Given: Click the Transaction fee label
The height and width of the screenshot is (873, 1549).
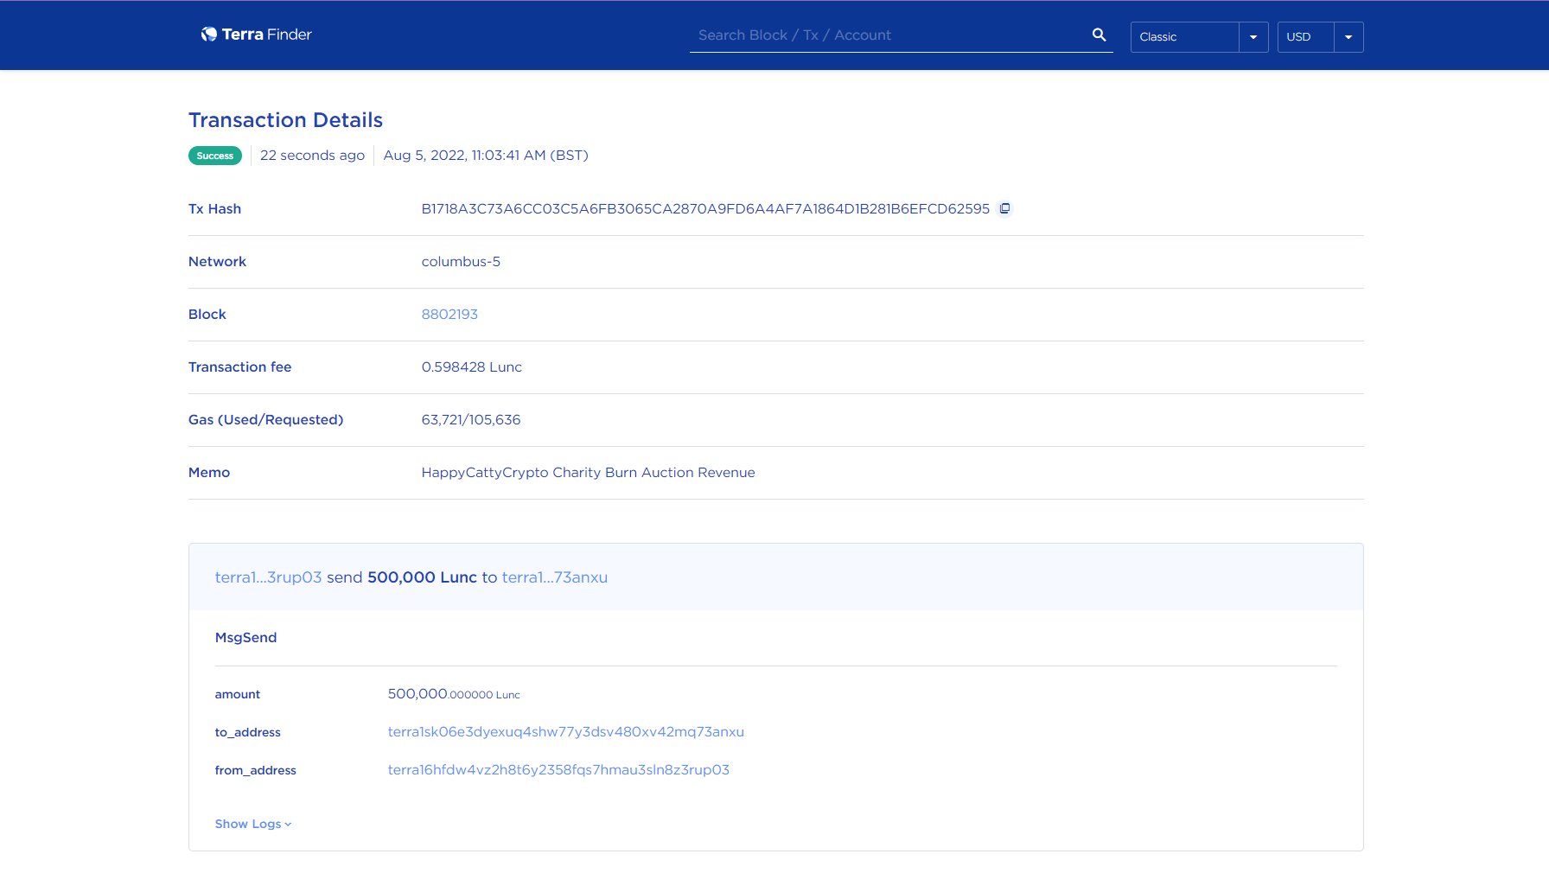Looking at the screenshot, I should [x=239, y=367].
